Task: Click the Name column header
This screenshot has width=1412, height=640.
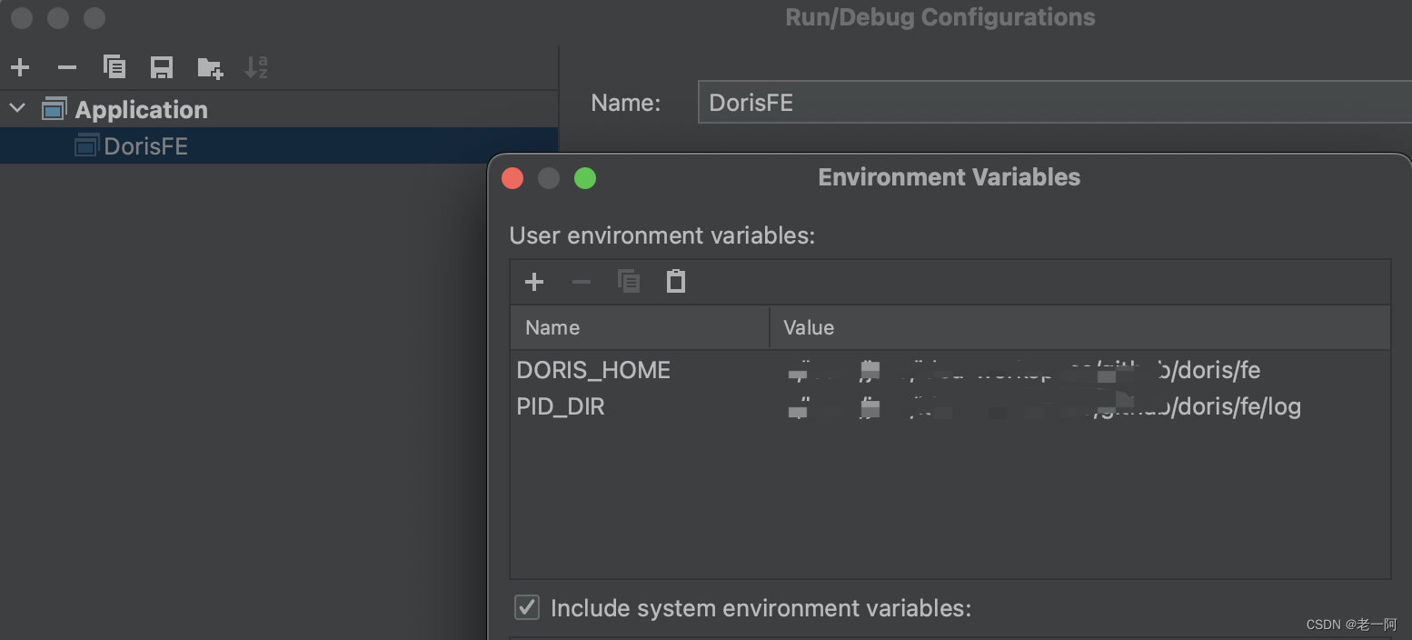Action: tap(552, 327)
